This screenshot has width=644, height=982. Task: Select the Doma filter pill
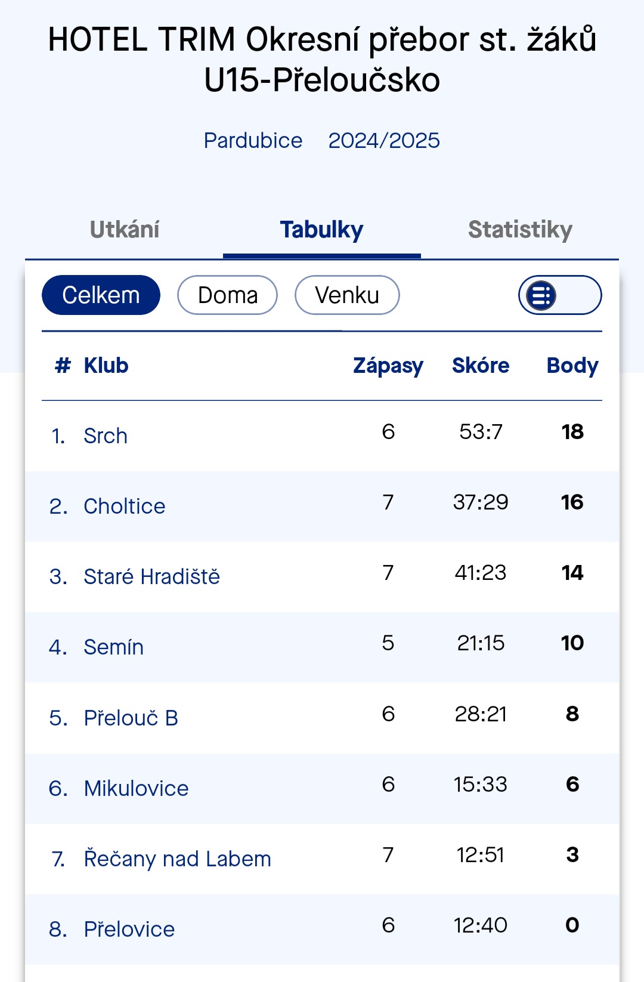tap(227, 295)
